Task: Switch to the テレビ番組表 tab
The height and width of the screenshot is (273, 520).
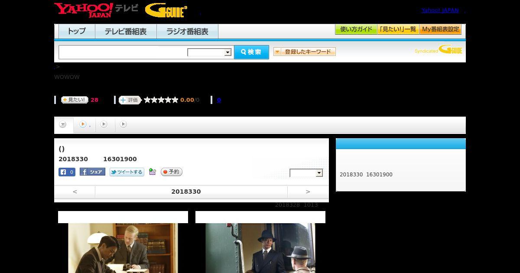Action: click(x=126, y=32)
